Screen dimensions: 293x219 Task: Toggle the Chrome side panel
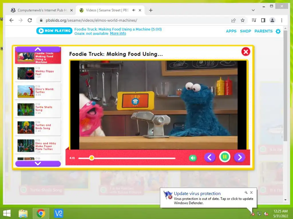point(263,20)
